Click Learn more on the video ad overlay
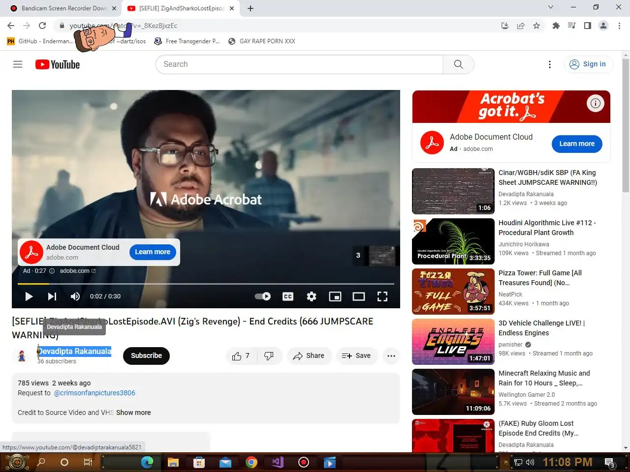The width and height of the screenshot is (630, 472). coord(153,252)
